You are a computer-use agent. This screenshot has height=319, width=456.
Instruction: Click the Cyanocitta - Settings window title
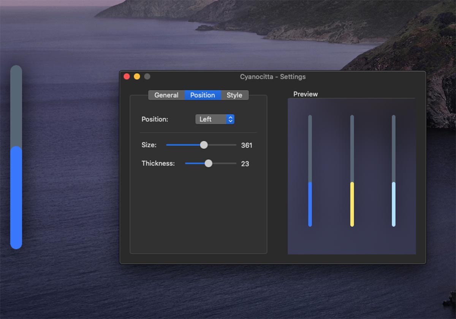click(273, 77)
